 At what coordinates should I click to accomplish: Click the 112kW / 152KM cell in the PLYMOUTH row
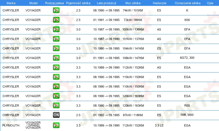(133, 125)
